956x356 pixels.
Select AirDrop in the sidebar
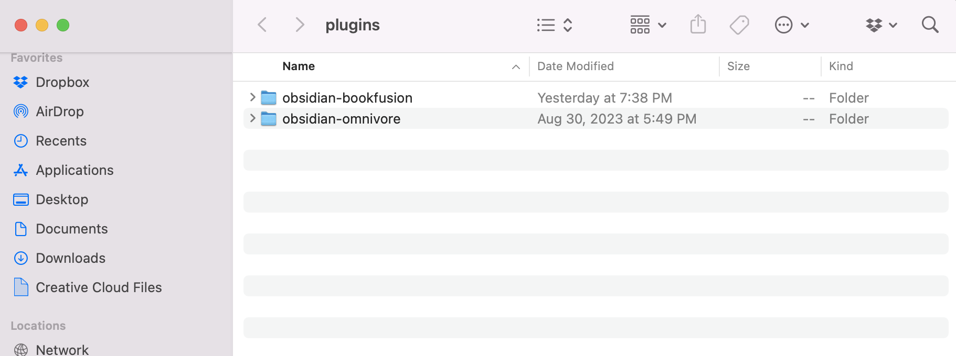(x=59, y=111)
